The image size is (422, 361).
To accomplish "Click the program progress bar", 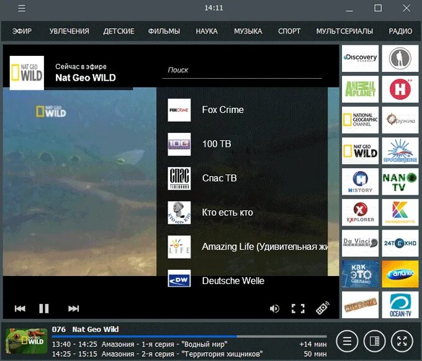I will [x=189, y=336].
